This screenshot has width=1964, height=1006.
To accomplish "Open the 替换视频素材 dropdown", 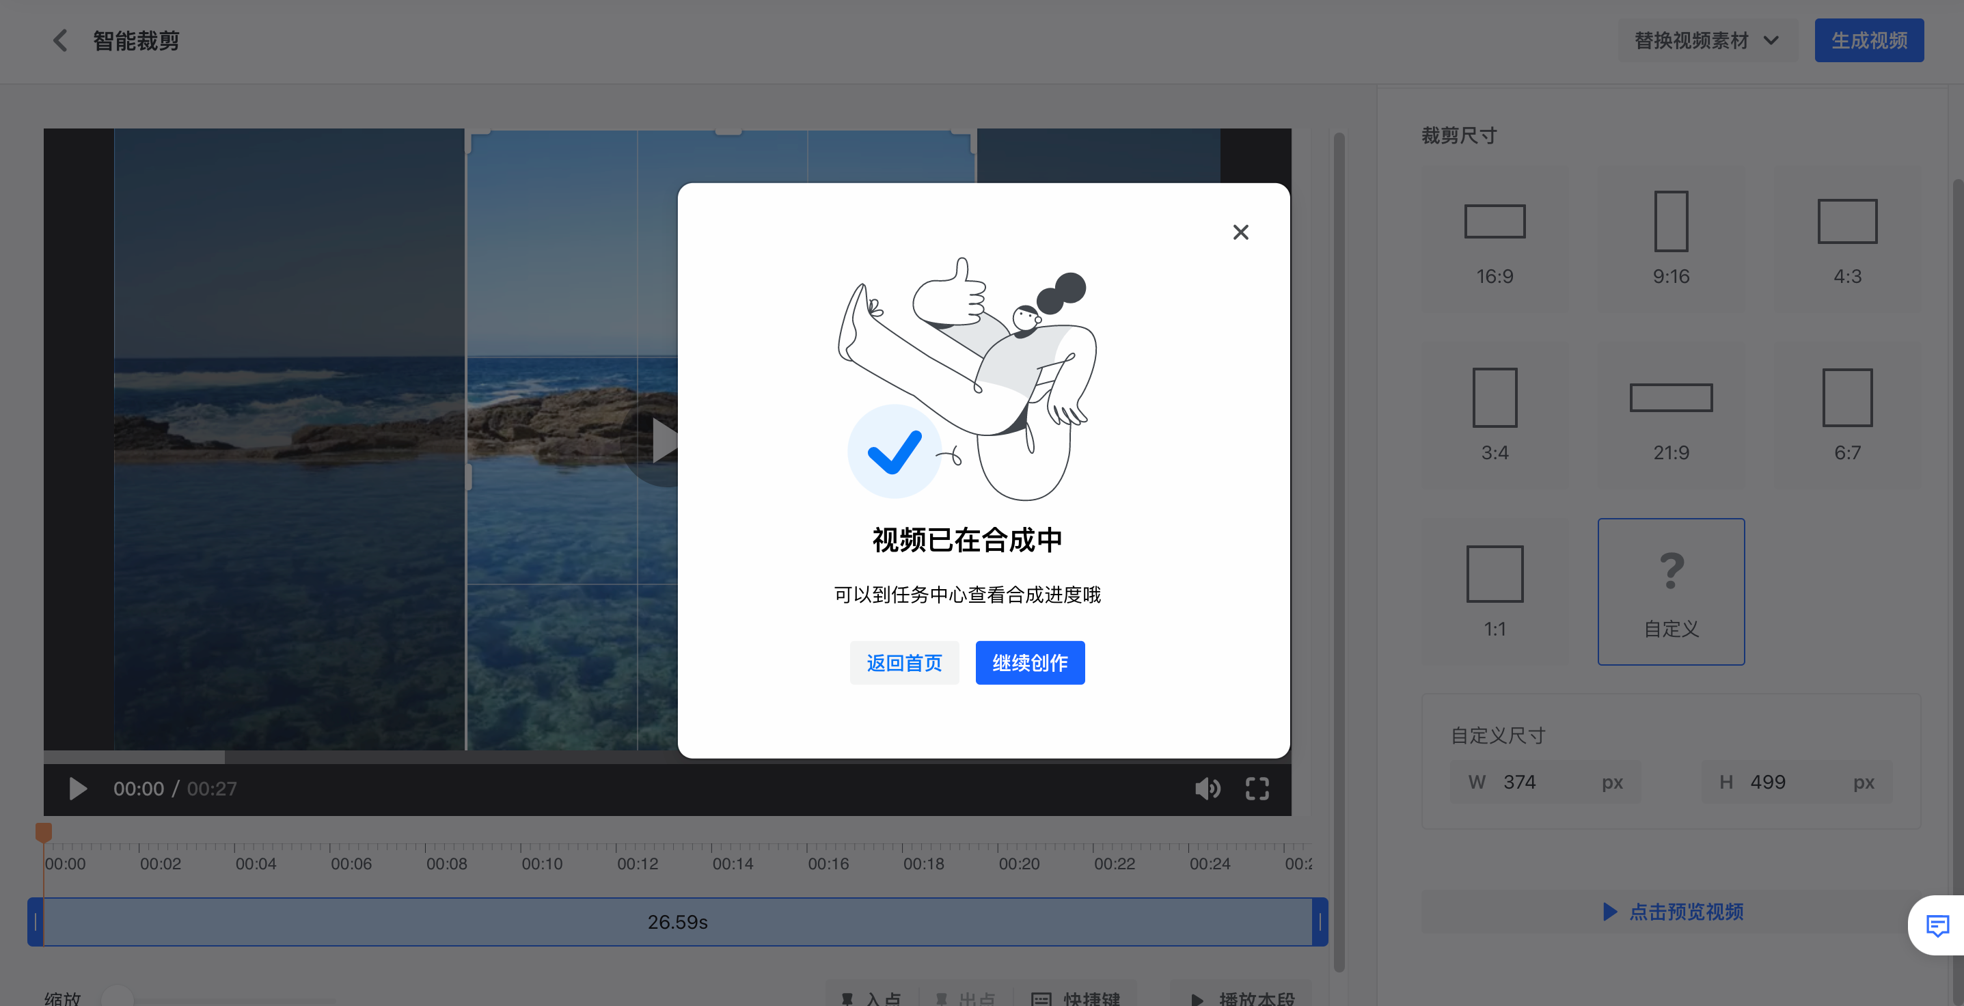I will (x=1707, y=40).
